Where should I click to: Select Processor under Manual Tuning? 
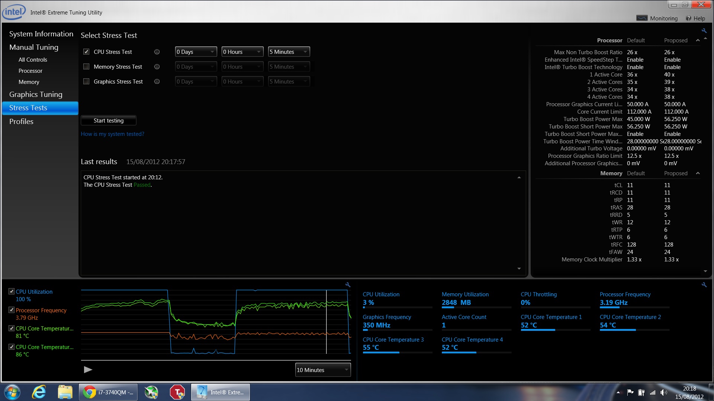point(30,71)
